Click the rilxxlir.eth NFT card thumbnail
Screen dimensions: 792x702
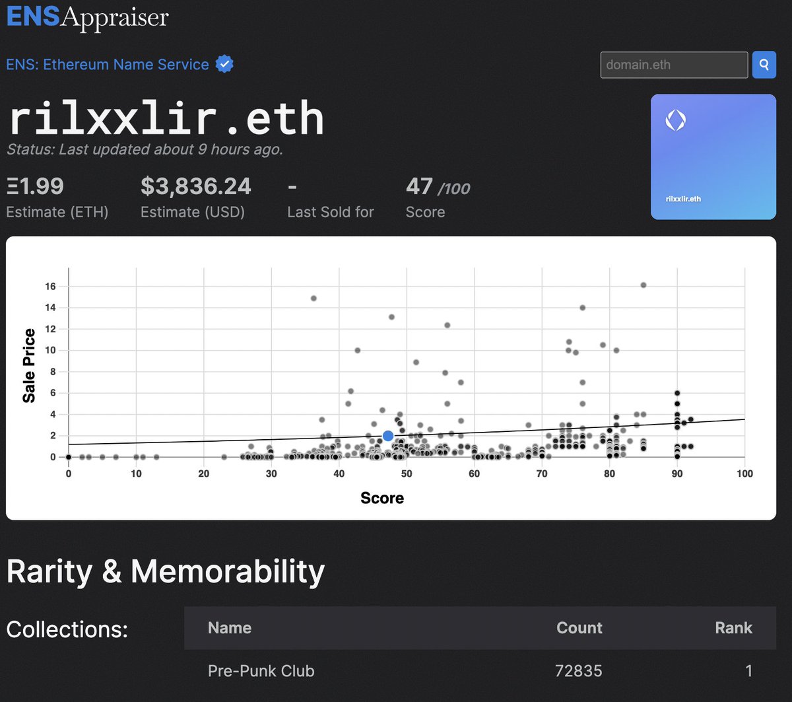click(713, 157)
